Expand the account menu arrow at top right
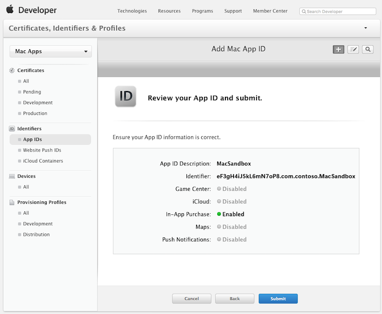 (366, 28)
